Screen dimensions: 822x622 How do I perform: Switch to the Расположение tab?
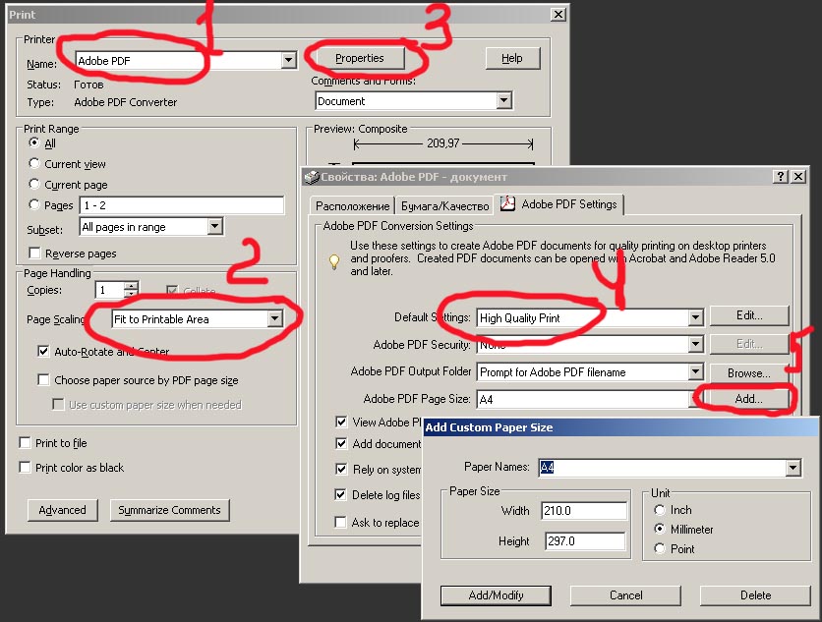coord(352,206)
